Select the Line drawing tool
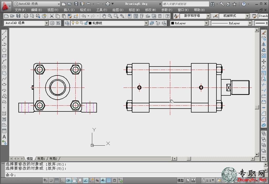This screenshot has width=269, height=184. pos(4,32)
